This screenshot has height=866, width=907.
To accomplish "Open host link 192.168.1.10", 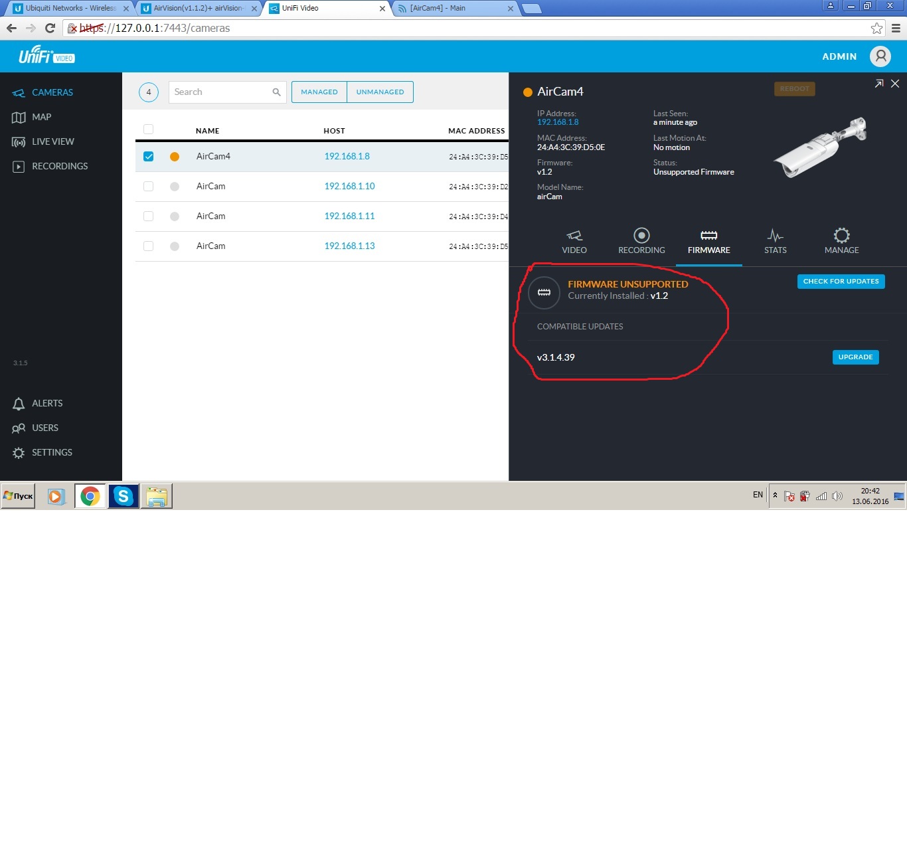I will tap(349, 186).
